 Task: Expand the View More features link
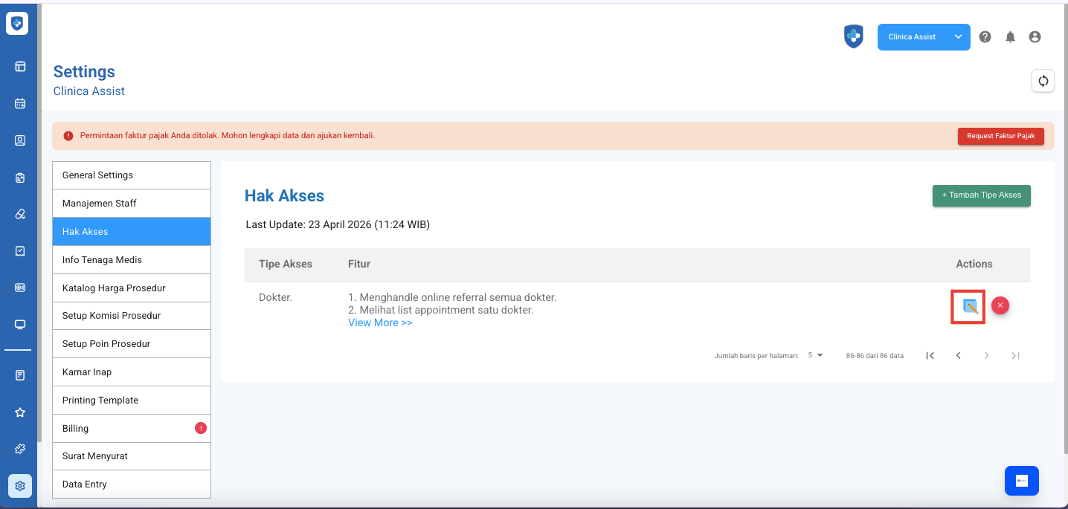point(380,323)
